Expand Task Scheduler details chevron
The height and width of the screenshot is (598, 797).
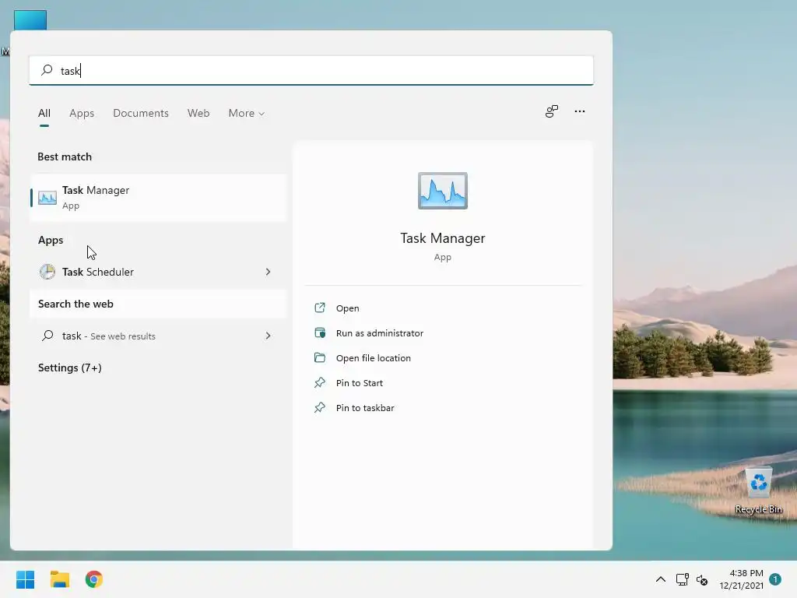click(268, 272)
